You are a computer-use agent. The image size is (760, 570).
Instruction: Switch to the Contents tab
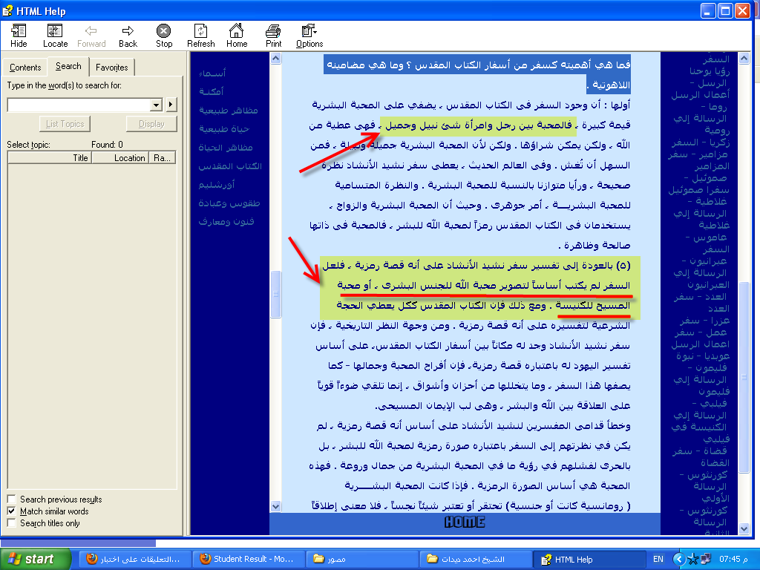point(25,68)
